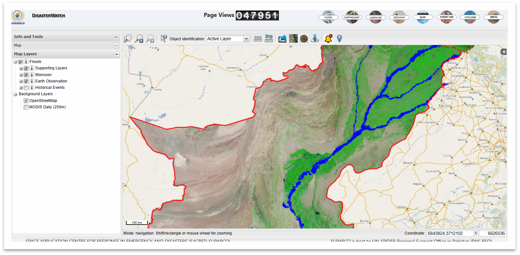Switch to the Cyclone disaster category
The height and width of the screenshot is (255, 520).
click(x=470, y=17)
